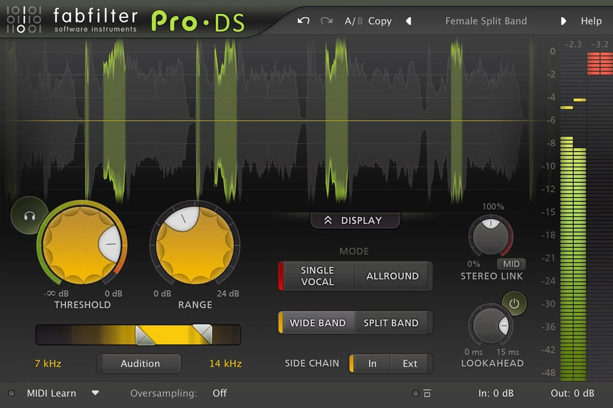Collapse the Display panel
Screen dimensions: 613x408
pyautogui.click(x=355, y=220)
